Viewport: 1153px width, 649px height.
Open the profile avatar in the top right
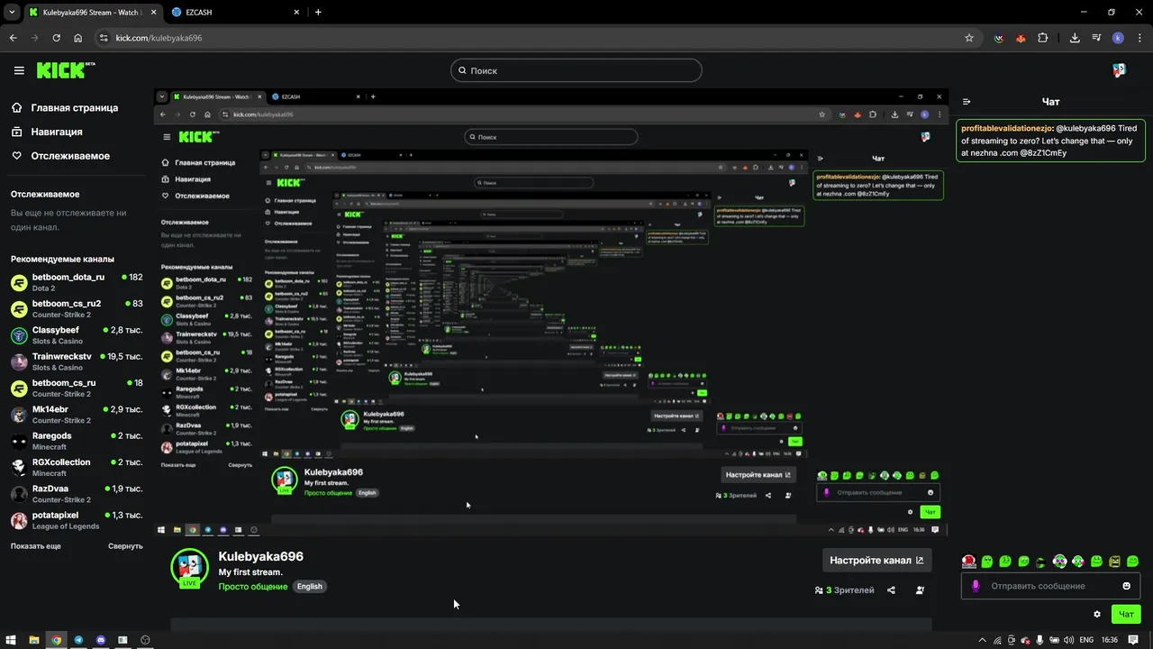[x=1119, y=70]
